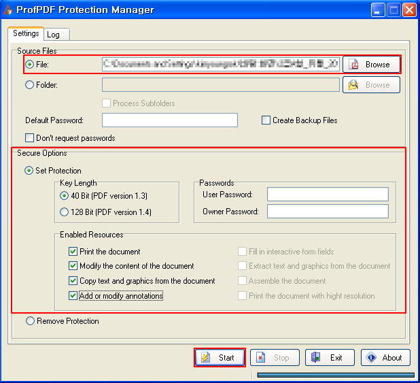Screen dimensions: 420x383
Task: Click the Owner Password label
Action: pos(230,212)
